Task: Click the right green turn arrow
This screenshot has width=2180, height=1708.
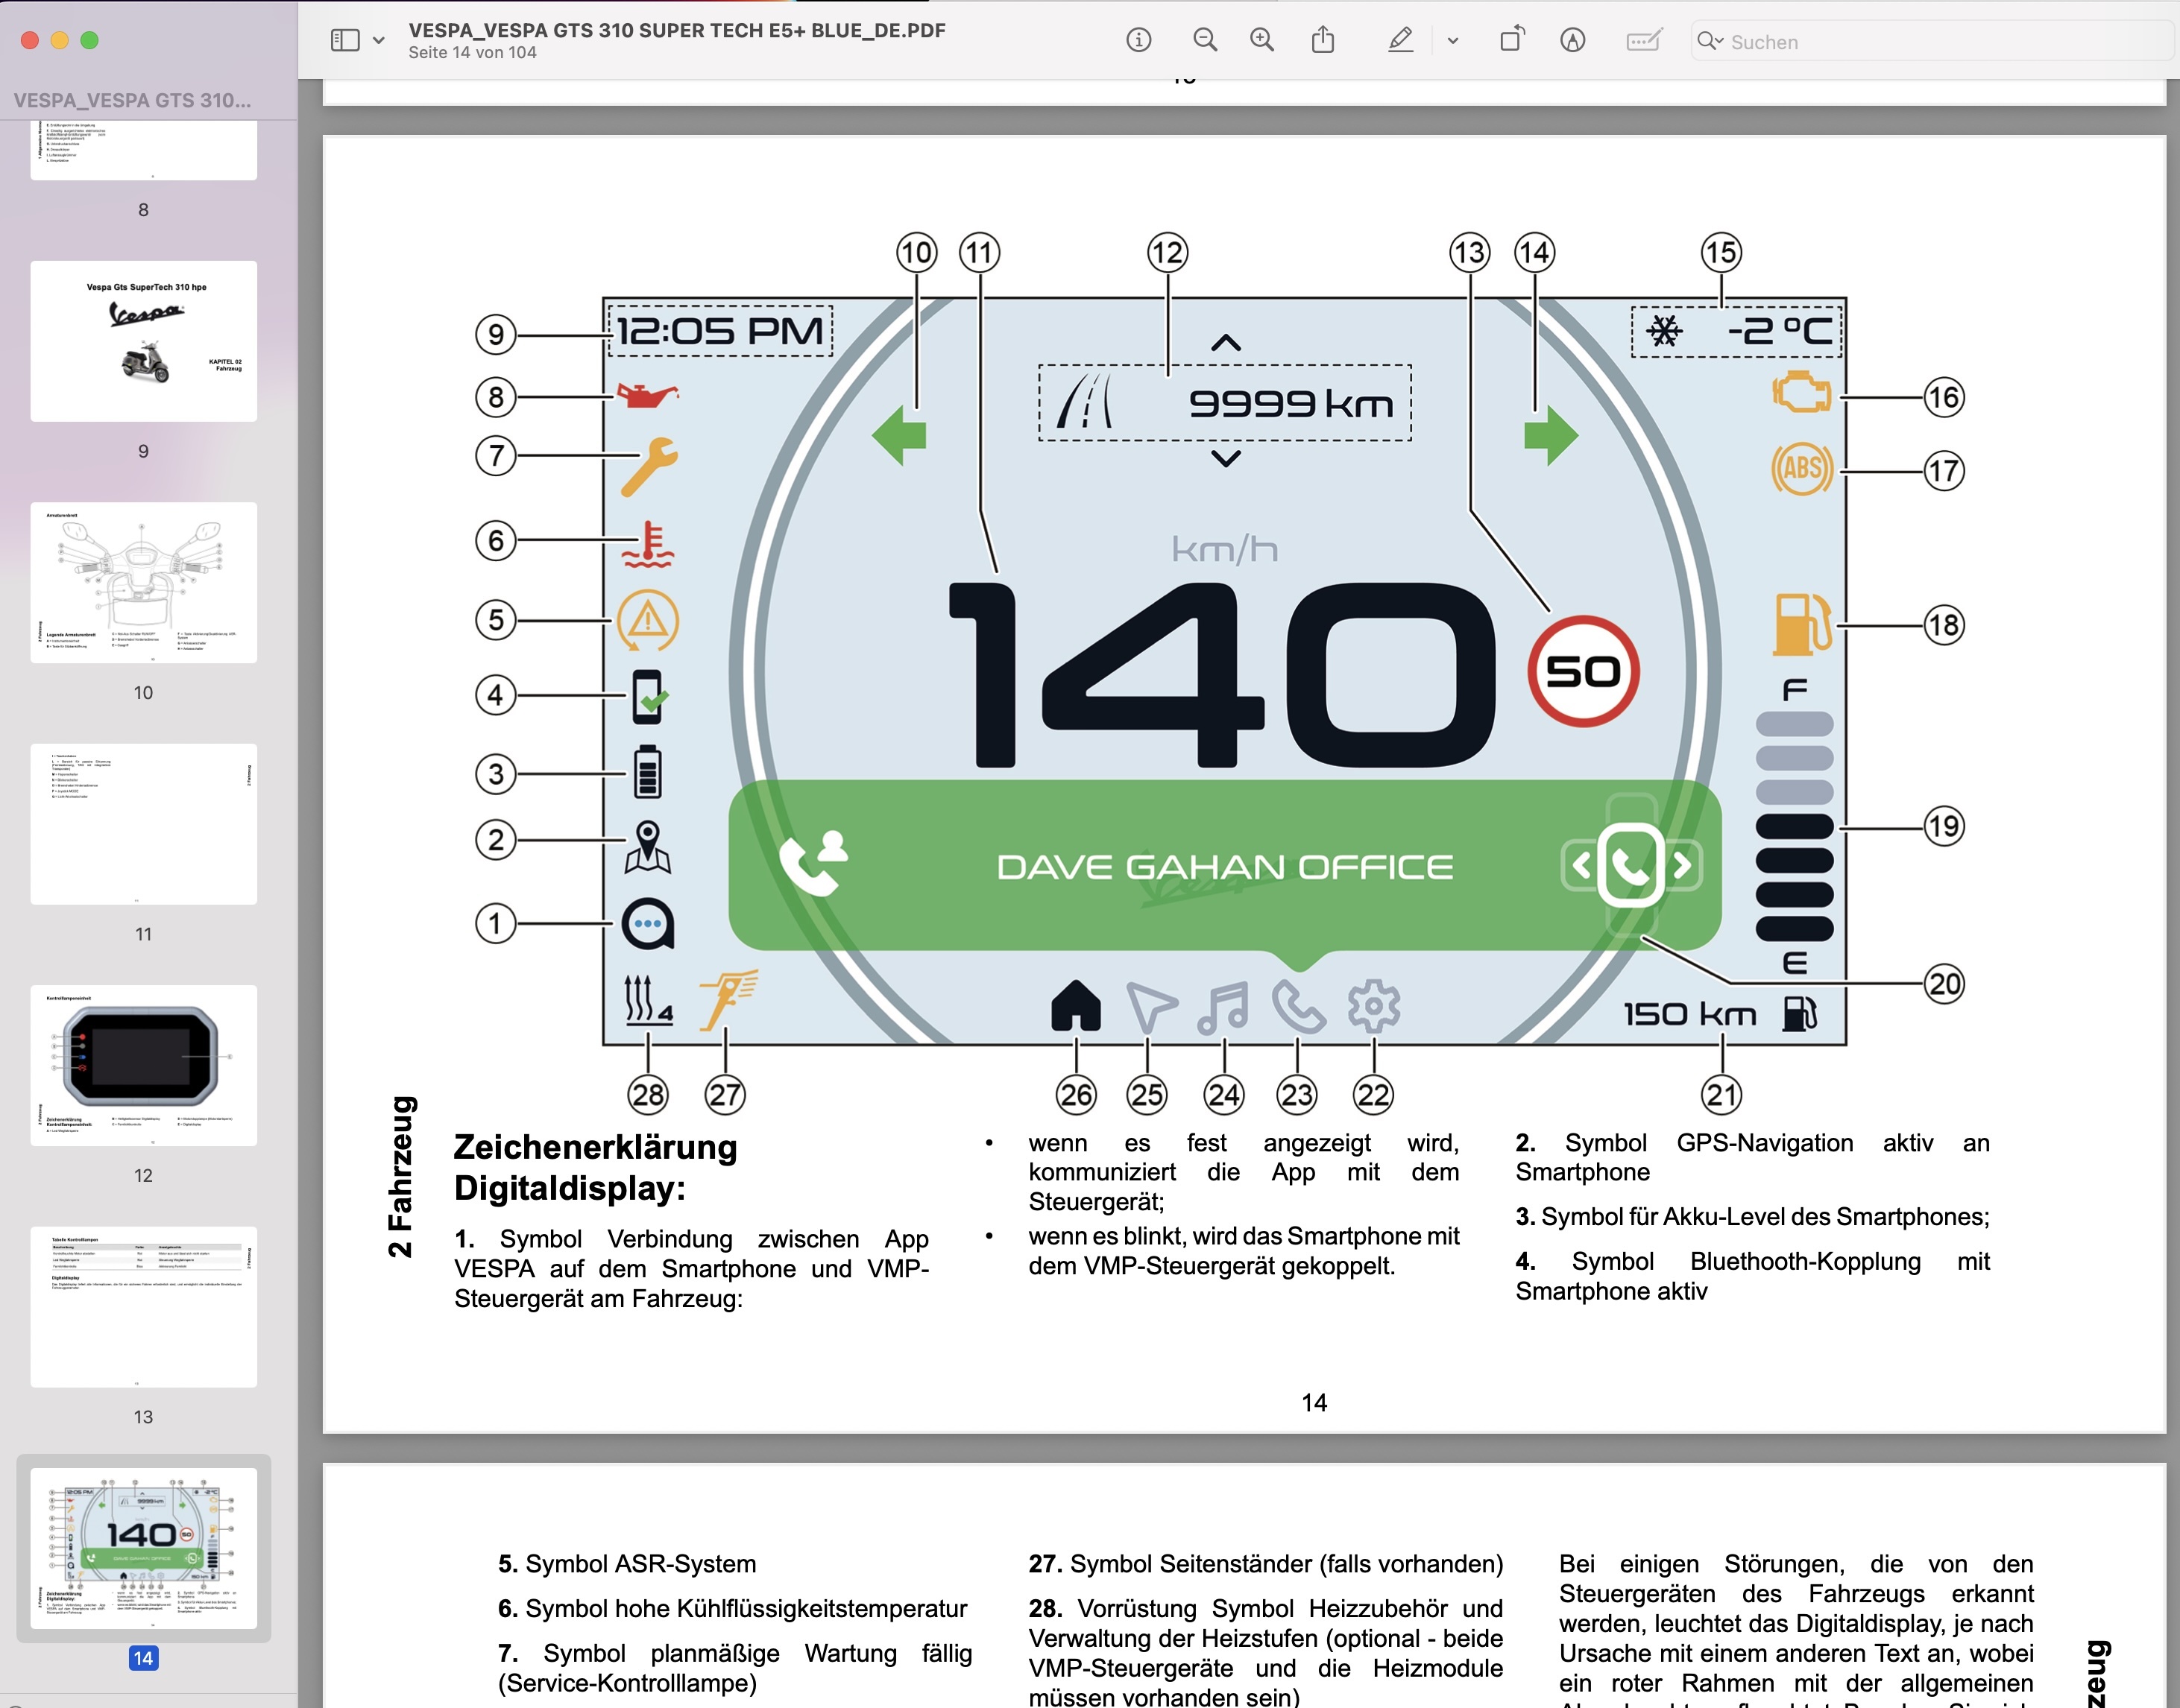Action: click(1551, 435)
